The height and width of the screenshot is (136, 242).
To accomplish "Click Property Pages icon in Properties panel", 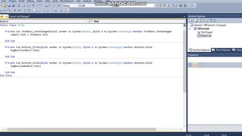I will point(200,65).
